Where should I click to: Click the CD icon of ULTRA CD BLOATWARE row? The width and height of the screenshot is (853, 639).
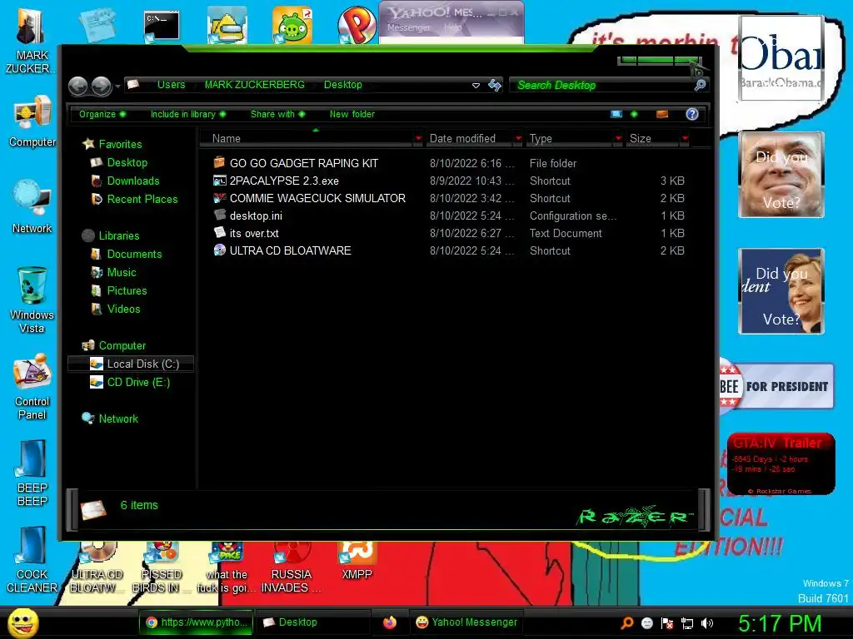[220, 250]
